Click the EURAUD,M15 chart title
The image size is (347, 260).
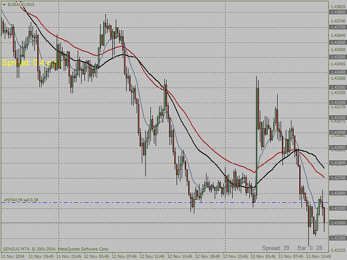point(21,4)
